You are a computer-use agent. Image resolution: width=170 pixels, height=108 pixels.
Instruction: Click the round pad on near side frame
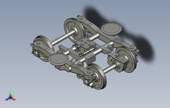click(59, 59)
